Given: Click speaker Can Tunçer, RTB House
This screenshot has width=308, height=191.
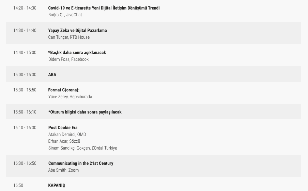Looking at the screenshot, I should (x=69, y=37).
